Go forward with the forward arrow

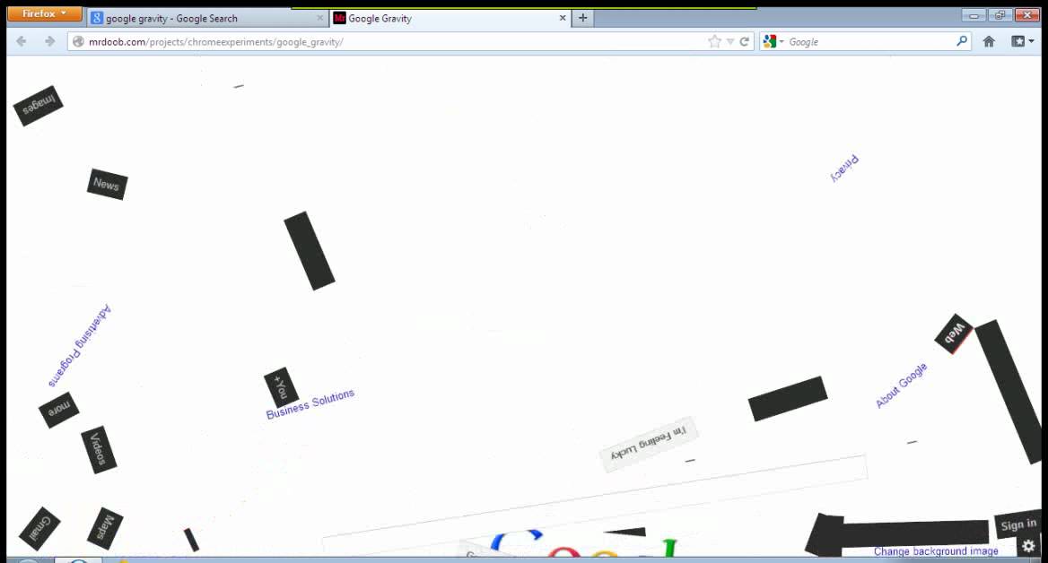tap(49, 41)
